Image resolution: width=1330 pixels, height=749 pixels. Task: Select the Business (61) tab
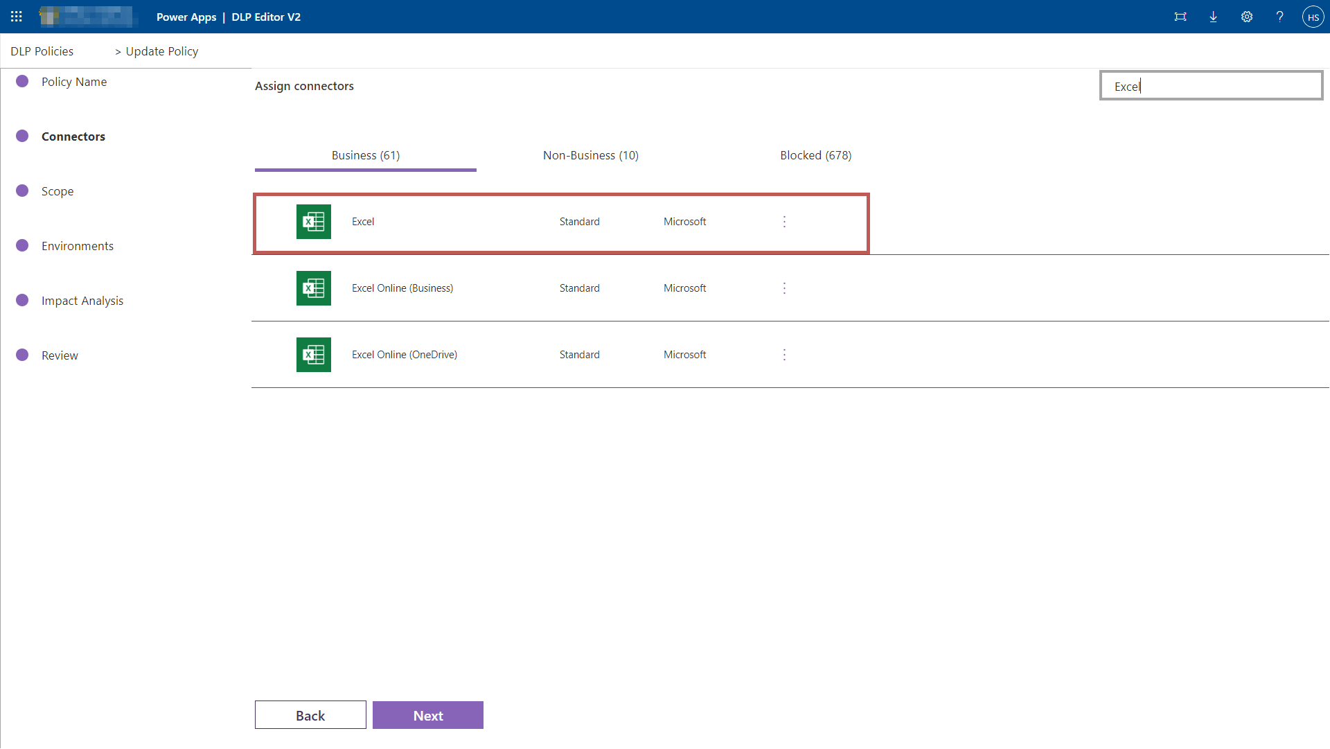click(x=365, y=155)
